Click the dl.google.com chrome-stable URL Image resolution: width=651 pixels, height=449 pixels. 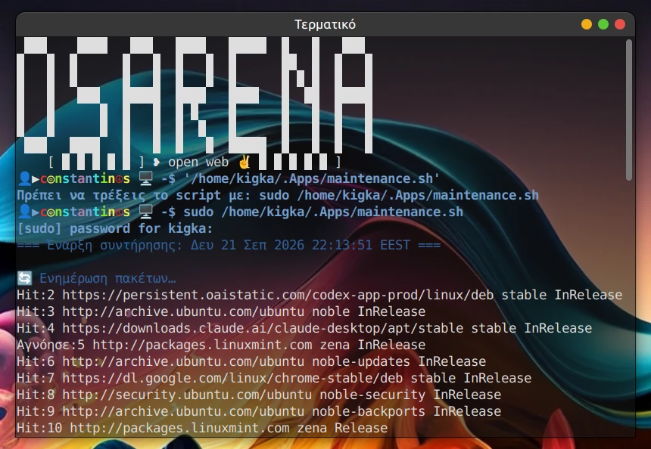232,378
